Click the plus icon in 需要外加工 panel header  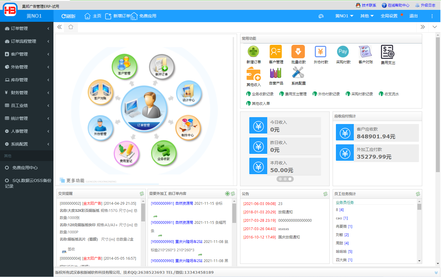coord(228,194)
